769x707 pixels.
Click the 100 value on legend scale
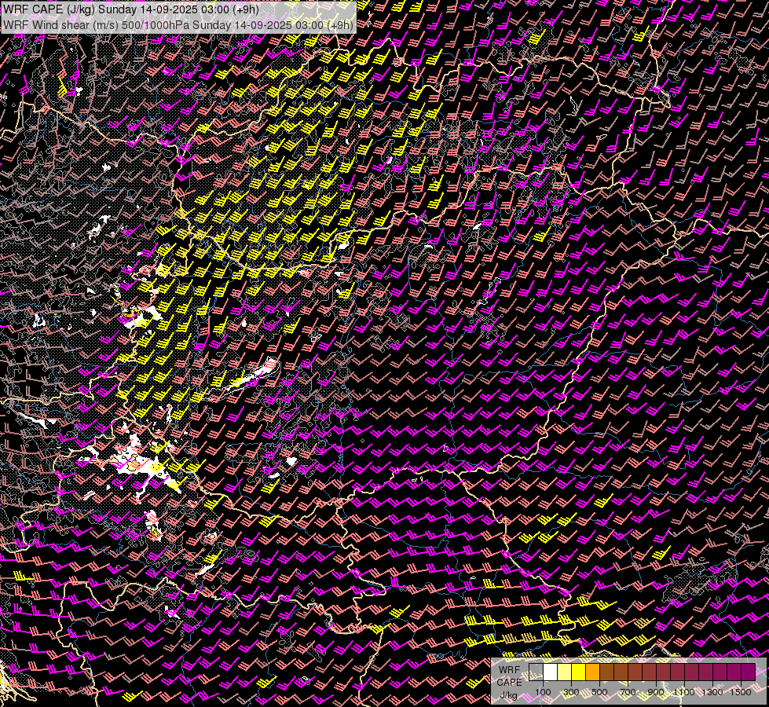pos(543,692)
